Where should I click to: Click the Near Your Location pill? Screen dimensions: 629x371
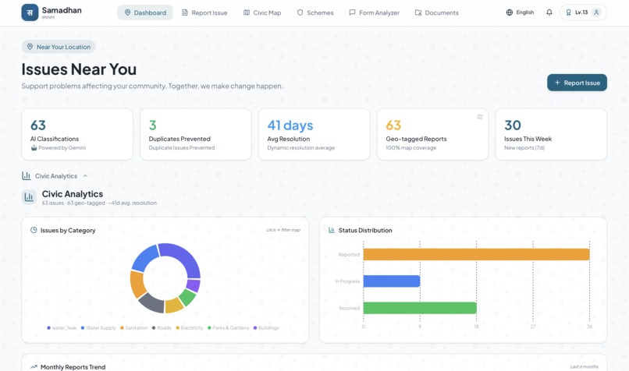click(59, 47)
